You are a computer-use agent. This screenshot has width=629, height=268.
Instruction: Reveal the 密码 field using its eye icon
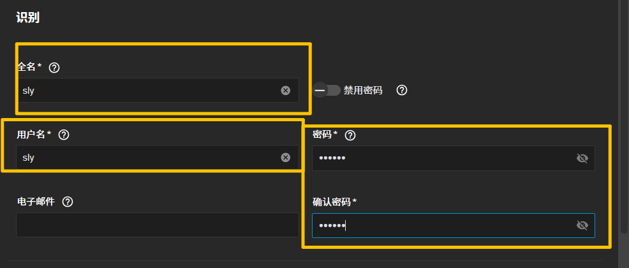[582, 158]
